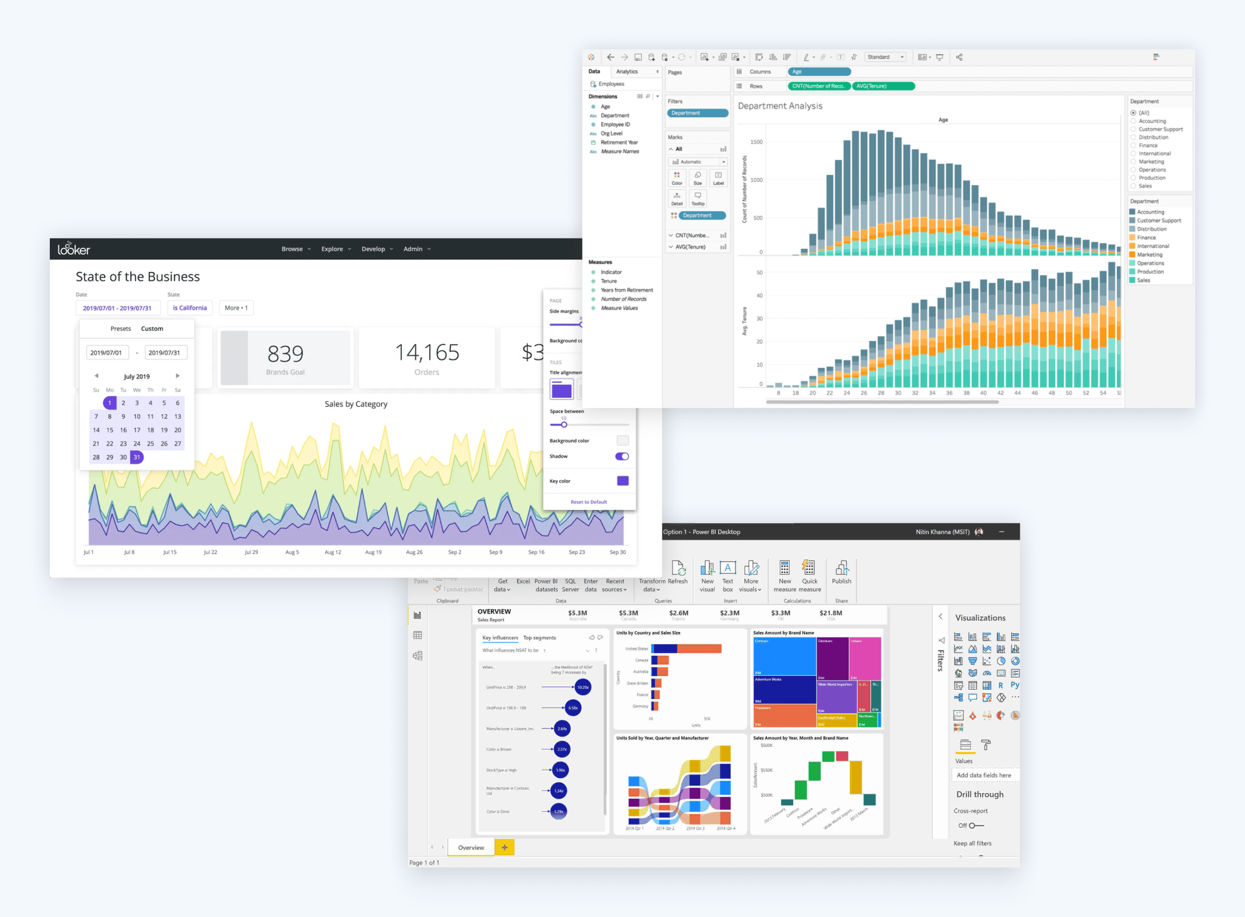Click start date field 2019/07/01

pos(107,353)
